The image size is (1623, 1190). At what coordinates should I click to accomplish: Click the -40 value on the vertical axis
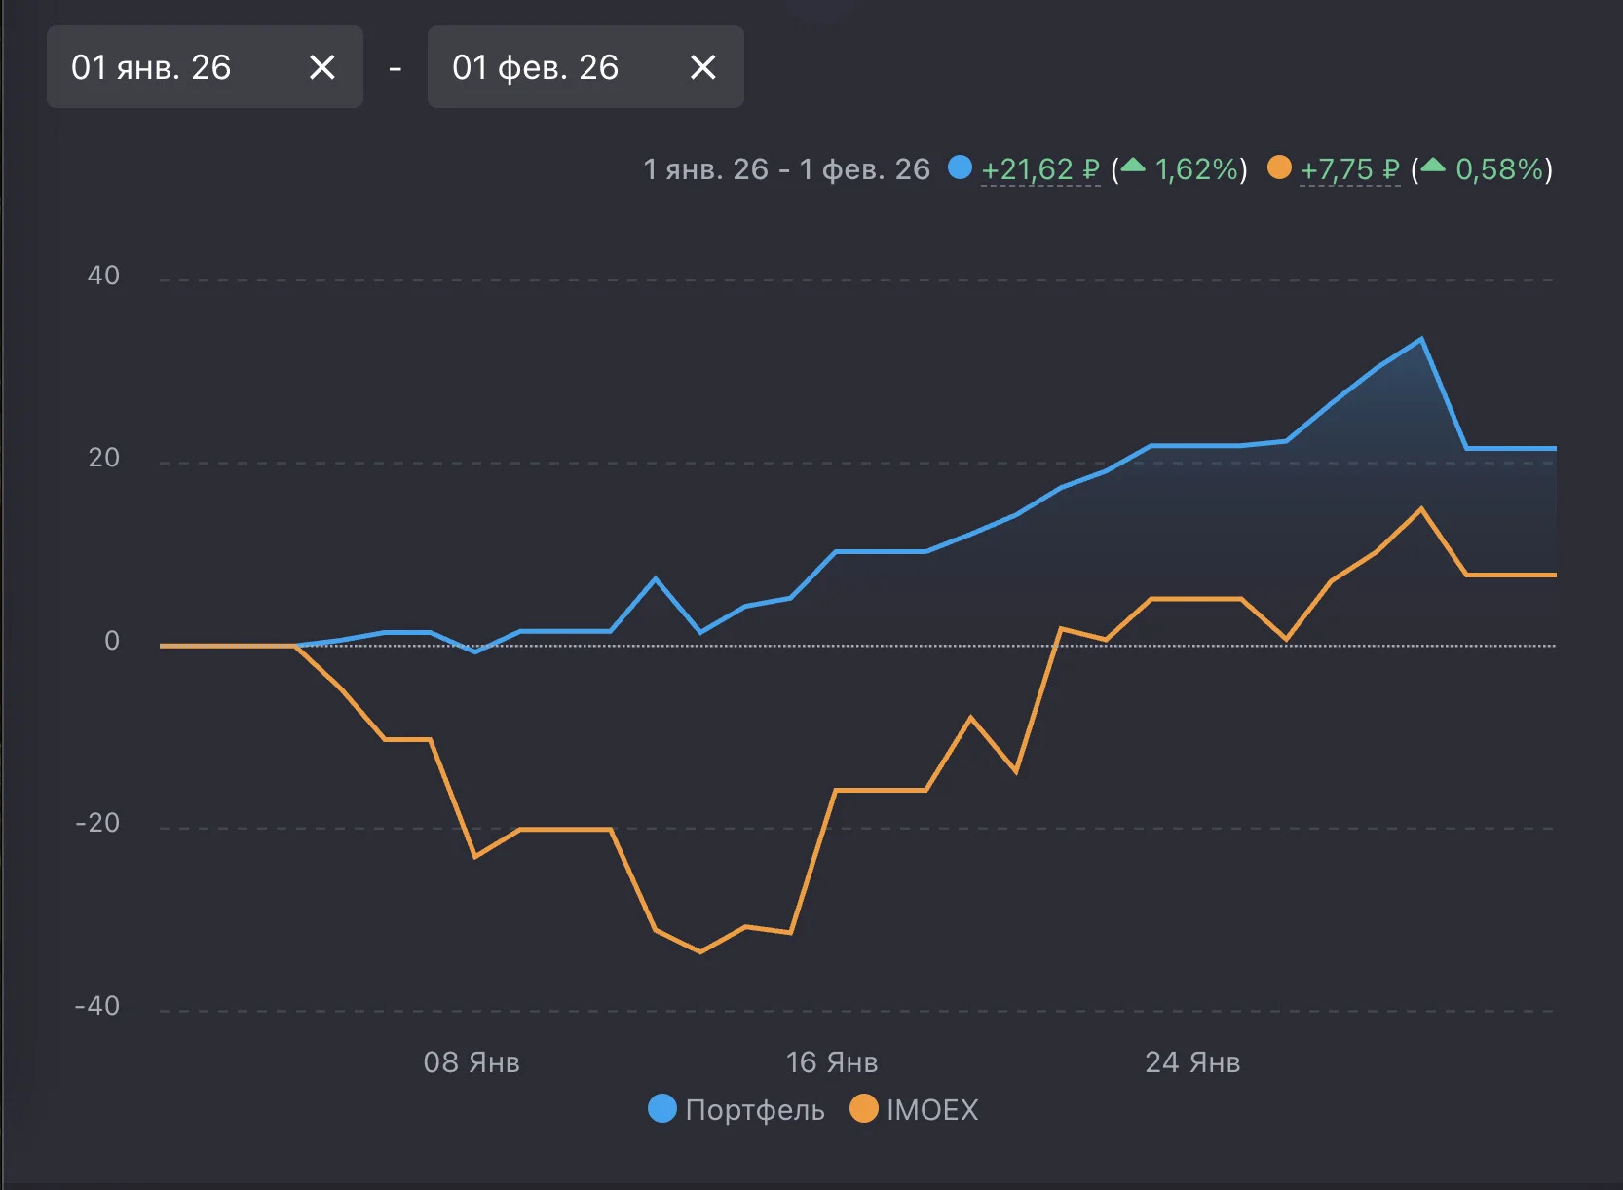(97, 1006)
